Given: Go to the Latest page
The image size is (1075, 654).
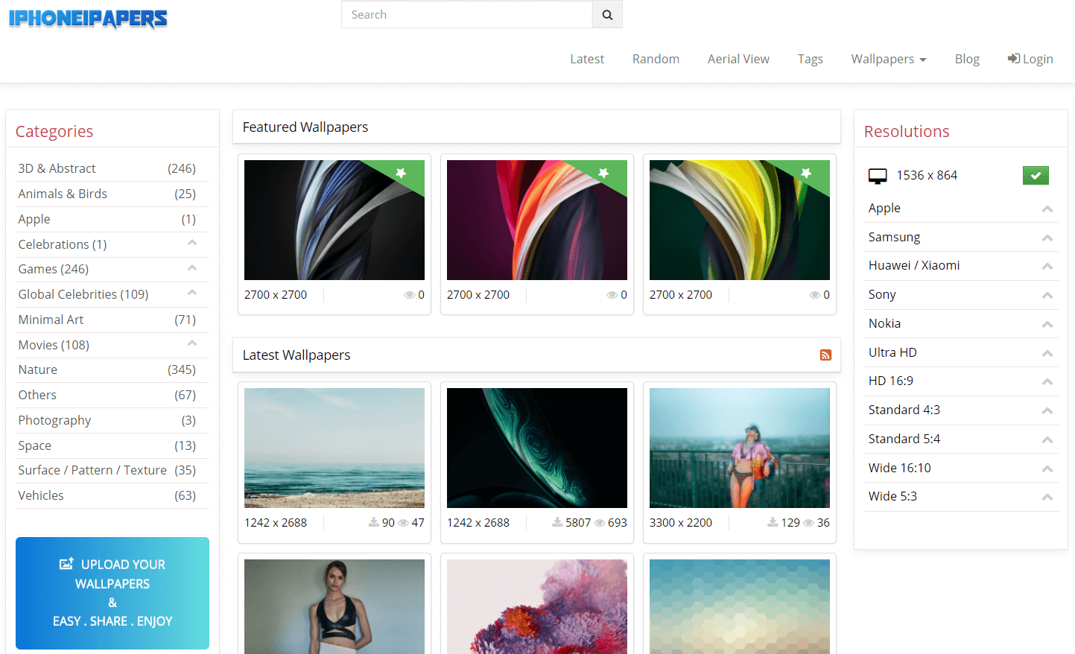Looking at the screenshot, I should click(x=587, y=59).
